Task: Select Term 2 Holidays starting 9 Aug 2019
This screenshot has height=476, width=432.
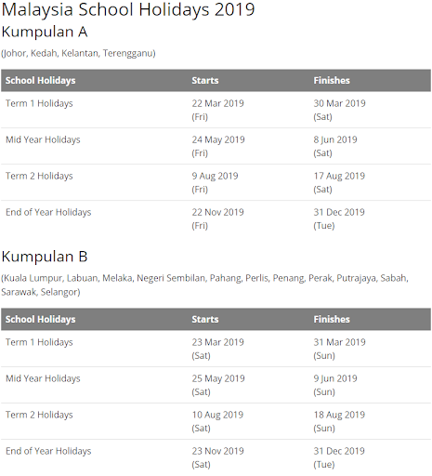Action: [216, 182]
